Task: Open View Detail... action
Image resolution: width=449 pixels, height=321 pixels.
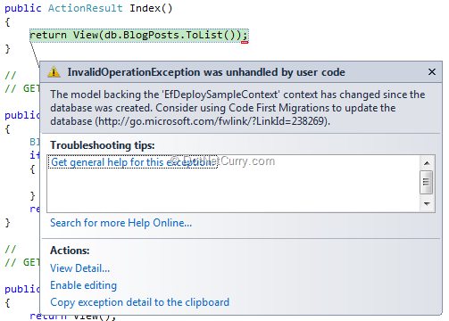Action: click(79, 268)
